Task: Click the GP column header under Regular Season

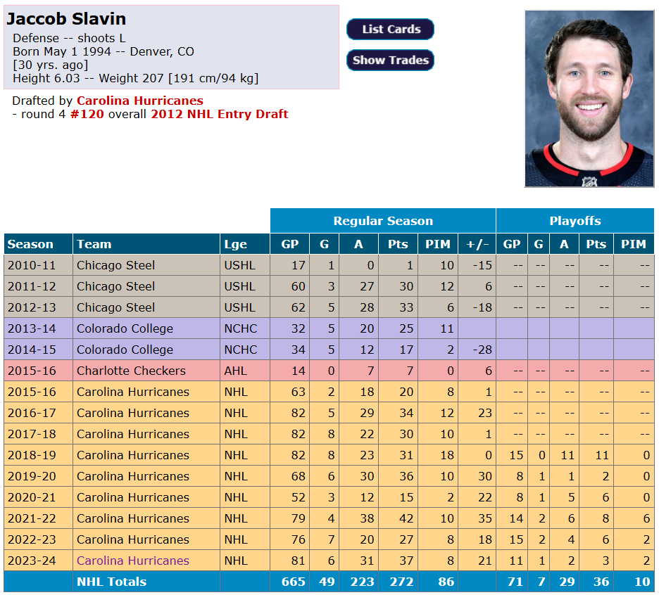Action: point(289,244)
